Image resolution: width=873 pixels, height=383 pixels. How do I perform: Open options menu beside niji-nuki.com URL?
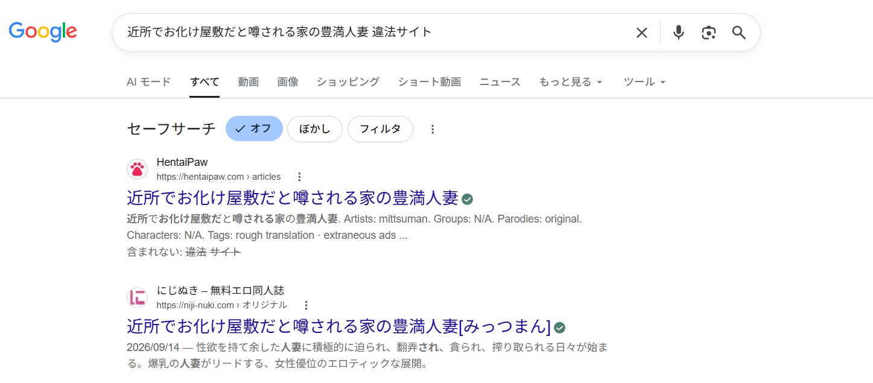tap(306, 305)
